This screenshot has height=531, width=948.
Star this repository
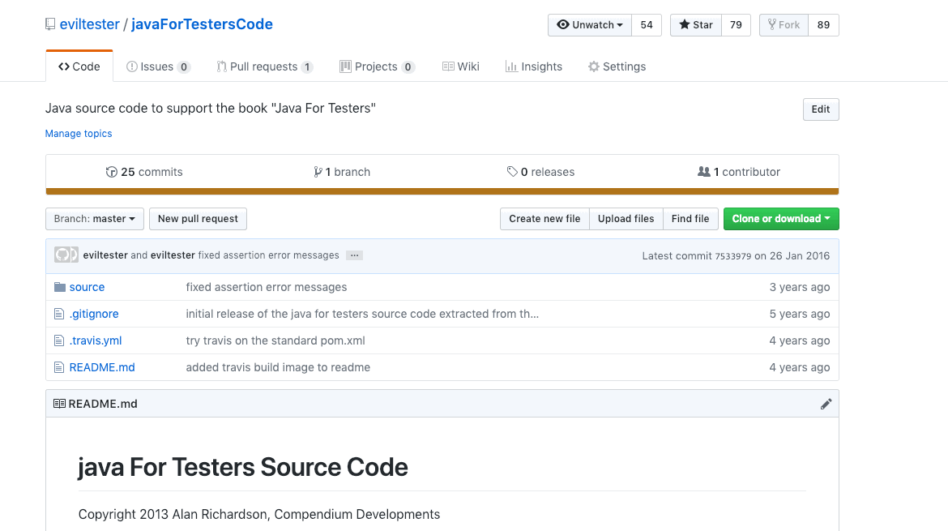pyautogui.click(x=696, y=25)
